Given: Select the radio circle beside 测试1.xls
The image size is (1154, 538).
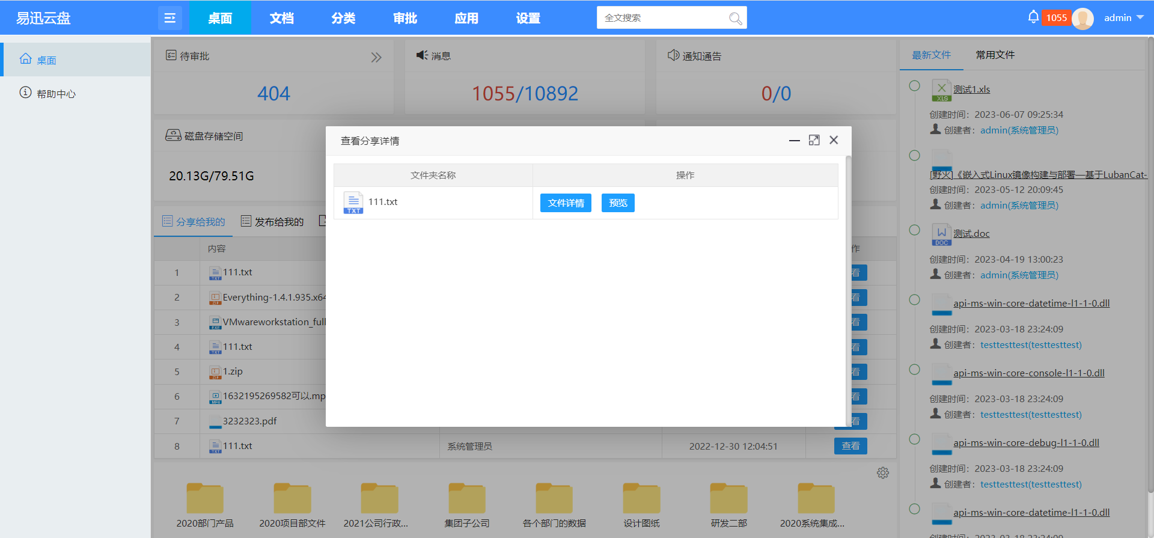Looking at the screenshot, I should point(914,86).
